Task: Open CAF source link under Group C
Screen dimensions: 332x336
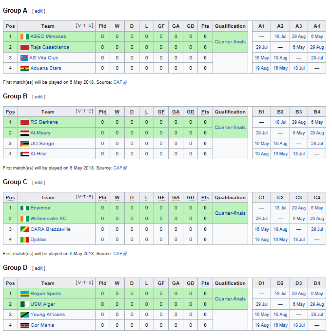Action: tap(118, 254)
